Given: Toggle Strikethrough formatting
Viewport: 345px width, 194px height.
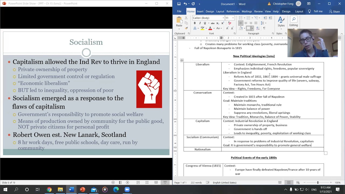Looking at the screenshot, I should click(x=213, y=23).
